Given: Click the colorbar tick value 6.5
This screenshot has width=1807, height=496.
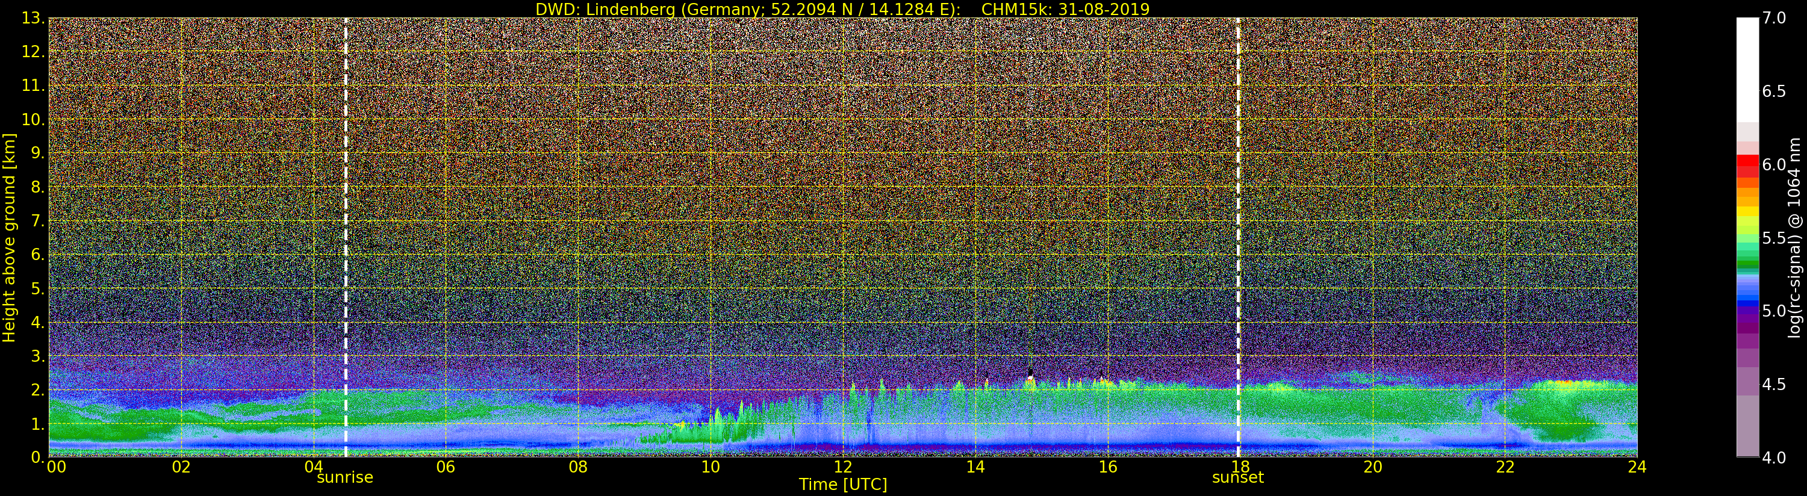Looking at the screenshot, I should tap(1773, 91).
